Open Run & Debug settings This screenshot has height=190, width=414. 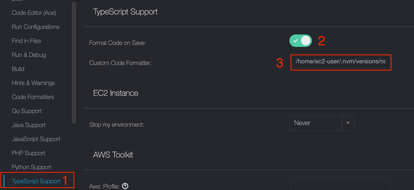29,55
